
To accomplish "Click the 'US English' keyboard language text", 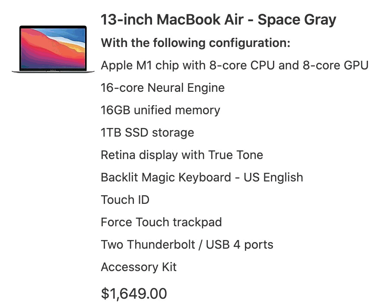I will pyautogui.click(x=273, y=178).
